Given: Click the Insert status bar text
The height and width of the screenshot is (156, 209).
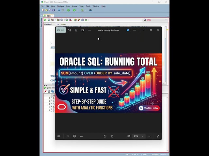Looking at the screenshot, I should tap(145, 155).
